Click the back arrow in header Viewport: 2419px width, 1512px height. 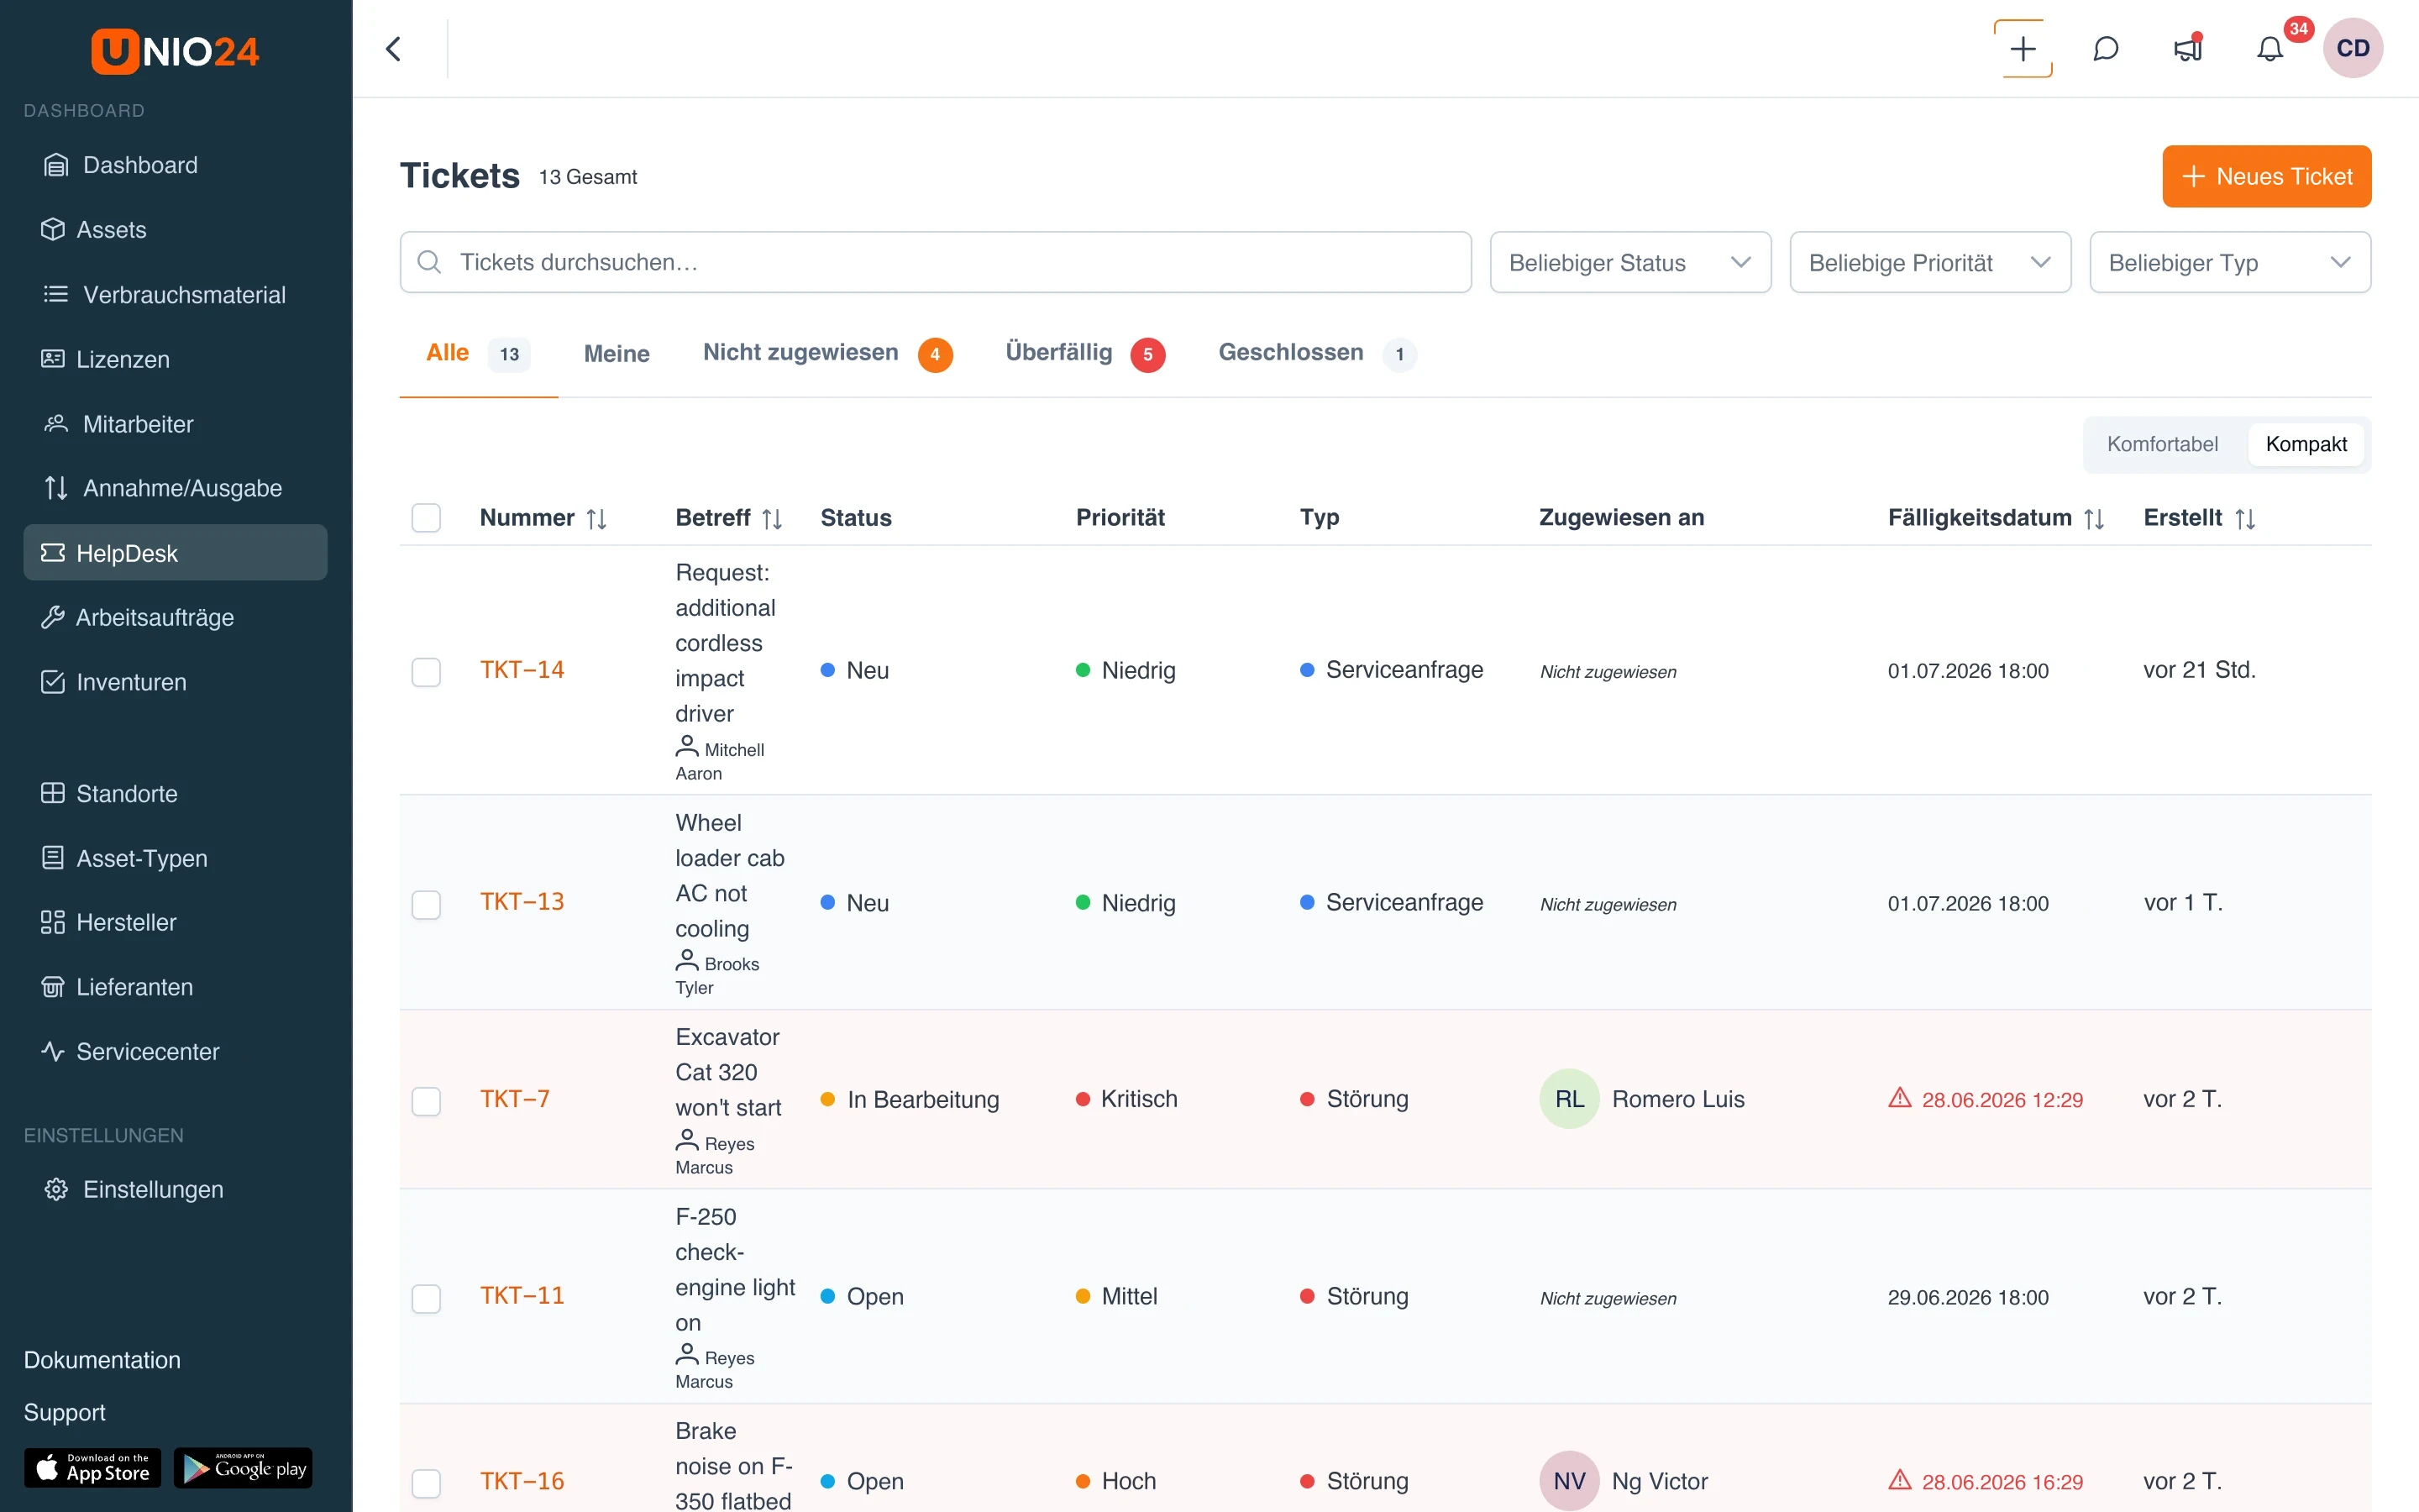tap(394, 49)
